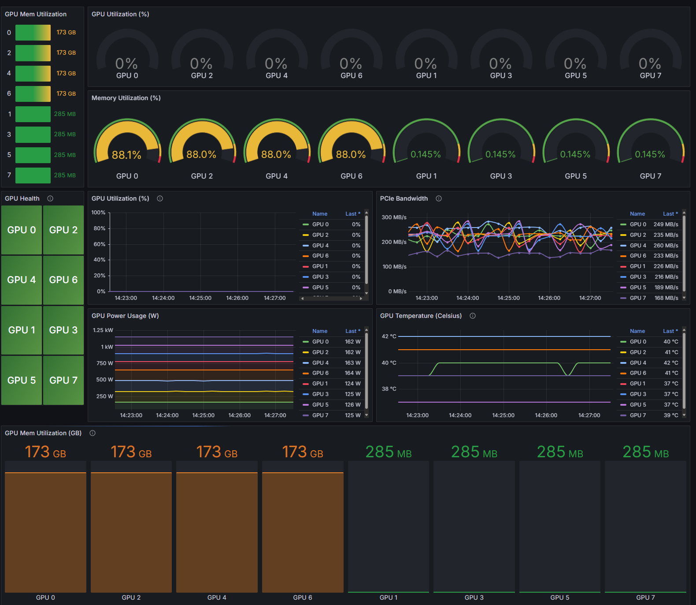Open the GPU Power Usage (W) panel title menu
This screenshot has height=605, width=696.
pos(125,316)
